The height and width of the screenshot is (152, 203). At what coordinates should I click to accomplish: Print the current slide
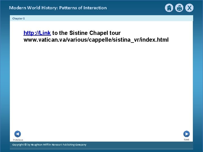pyautogui.click(x=179, y=8)
